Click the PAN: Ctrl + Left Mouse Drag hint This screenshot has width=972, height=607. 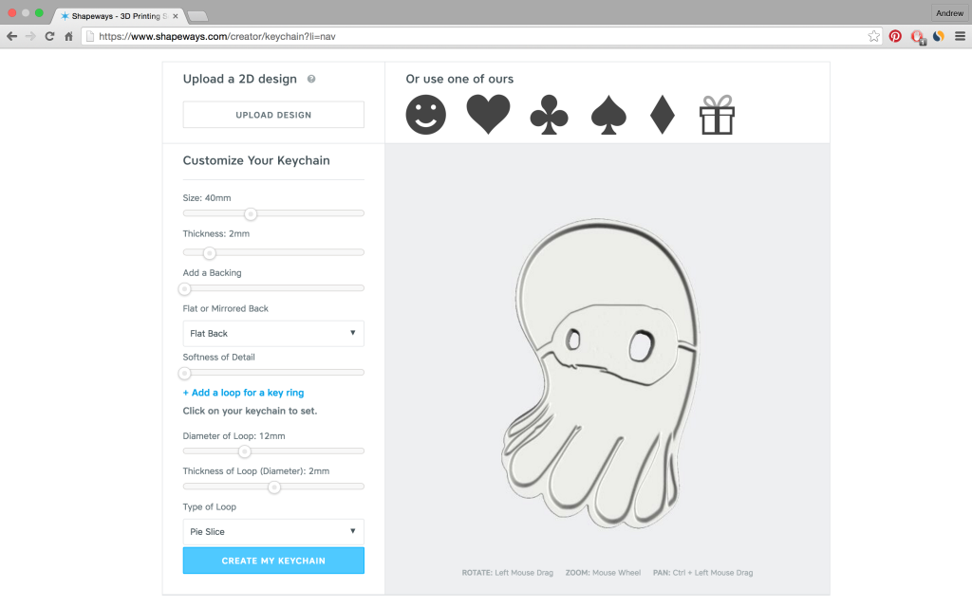(702, 573)
